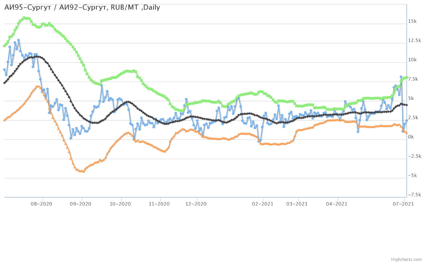
Task: Select the 07-2021 x-axis label
Action: click(x=403, y=204)
